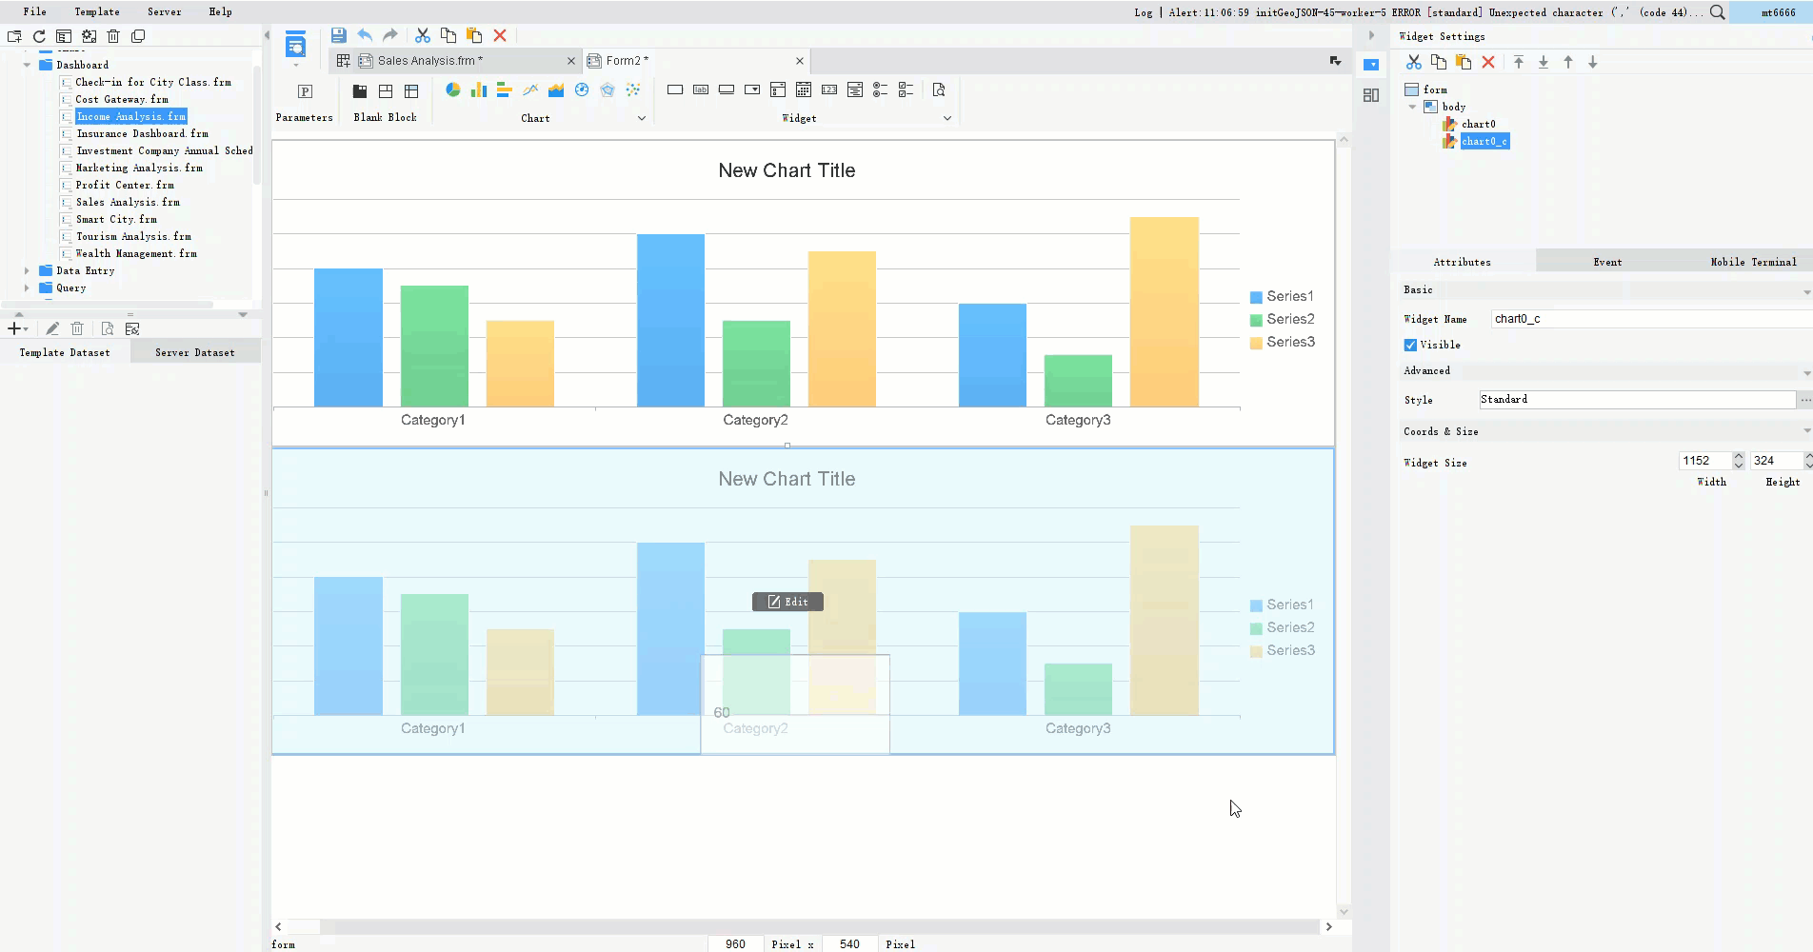Collapse the Dashboard folder
The image size is (1813, 952).
coord(27,65)
